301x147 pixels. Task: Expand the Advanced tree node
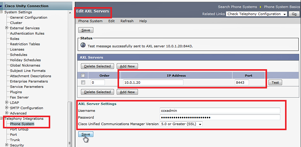[7, 113]
